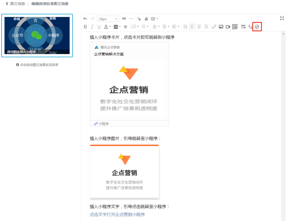Insert a mini program link
This screenshot has width=287, height=221.
coord(257,27)
